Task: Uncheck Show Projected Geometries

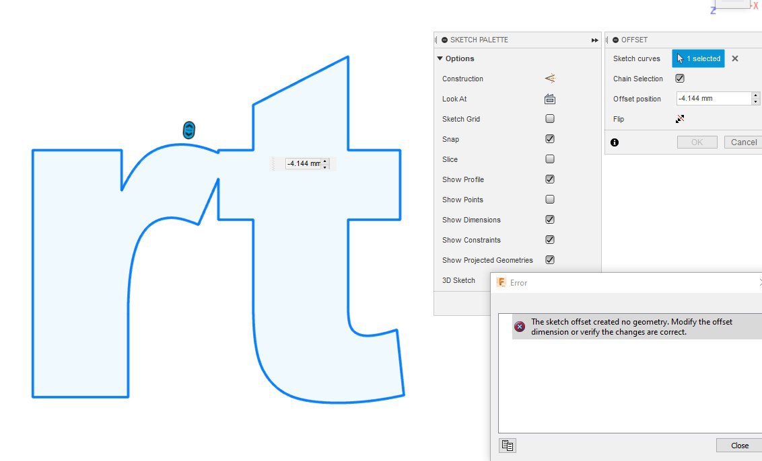Action: 550,259
